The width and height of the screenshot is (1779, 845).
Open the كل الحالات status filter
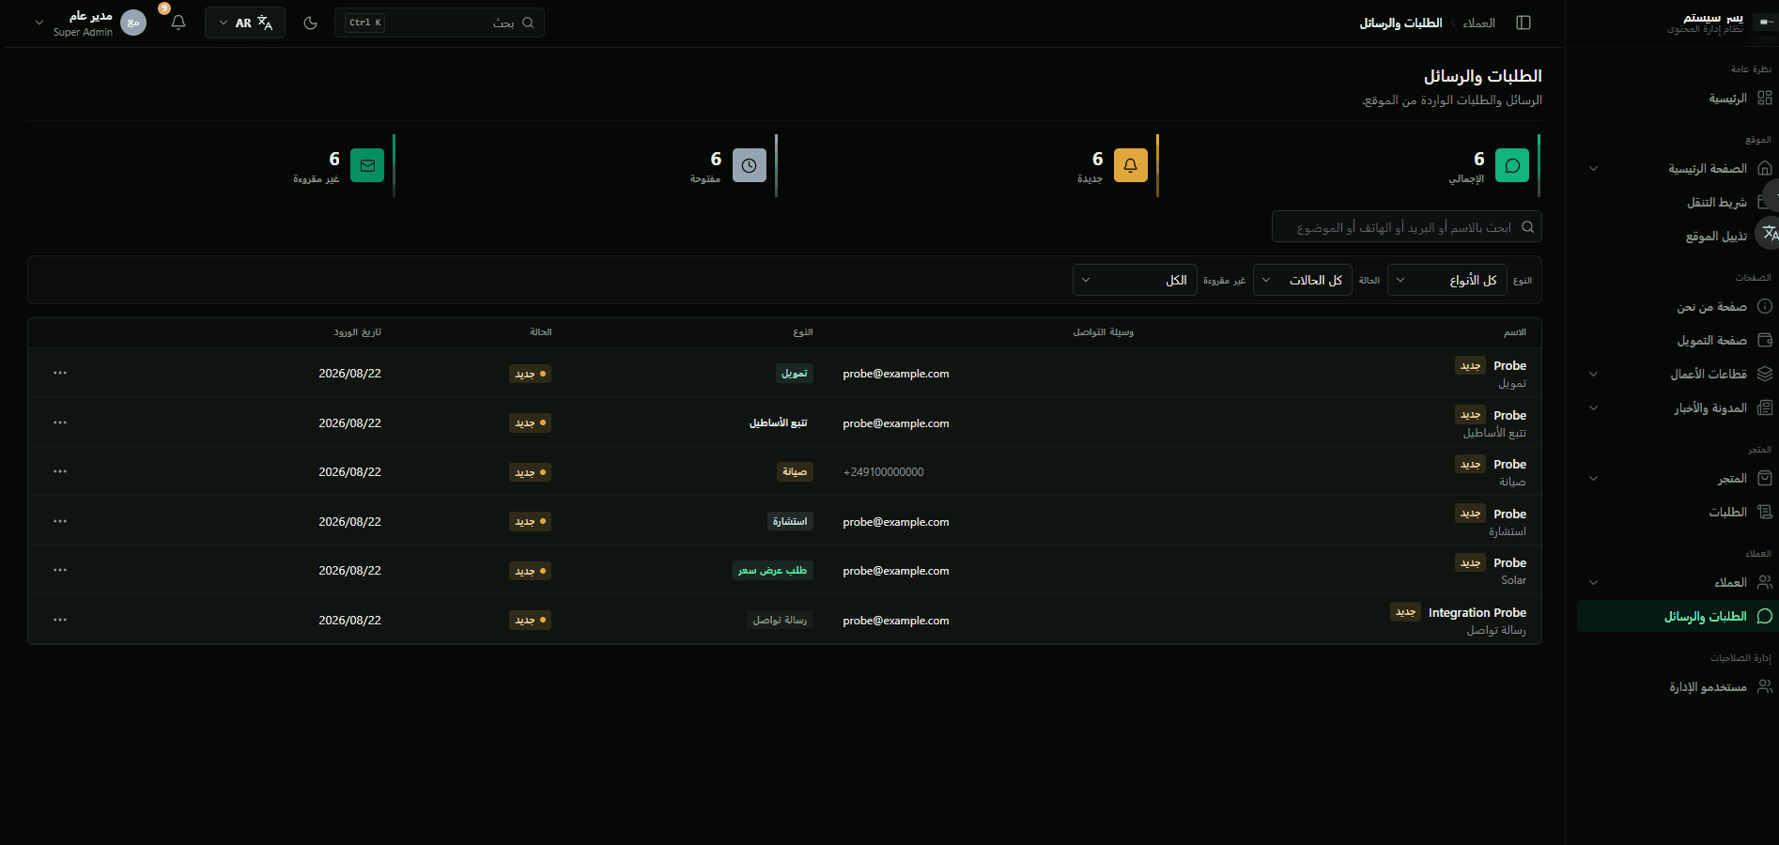click(x=1303, y=280)
